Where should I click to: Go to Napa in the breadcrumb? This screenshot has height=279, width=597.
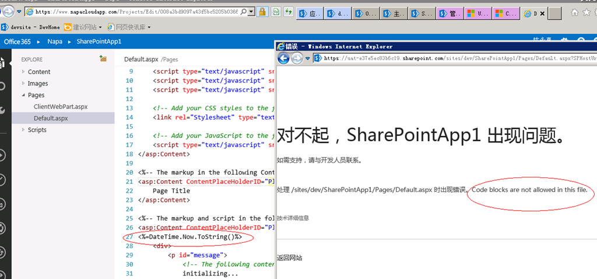55,41
